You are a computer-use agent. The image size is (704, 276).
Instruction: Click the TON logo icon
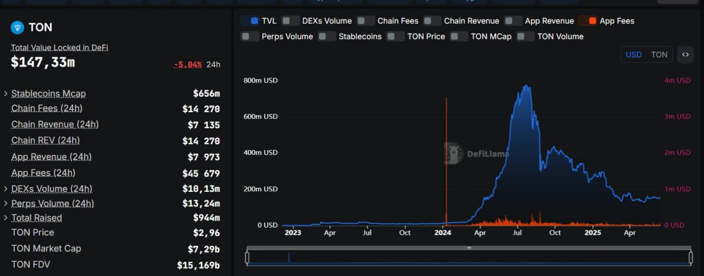18,27
